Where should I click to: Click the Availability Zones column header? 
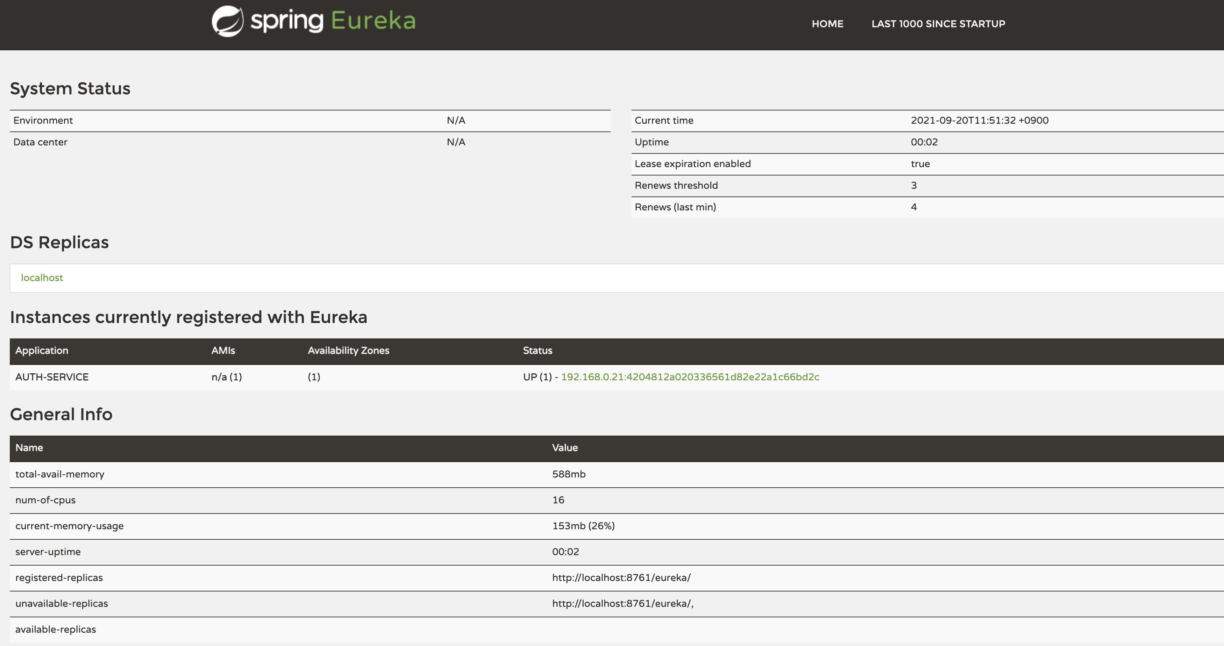point(348,351)
